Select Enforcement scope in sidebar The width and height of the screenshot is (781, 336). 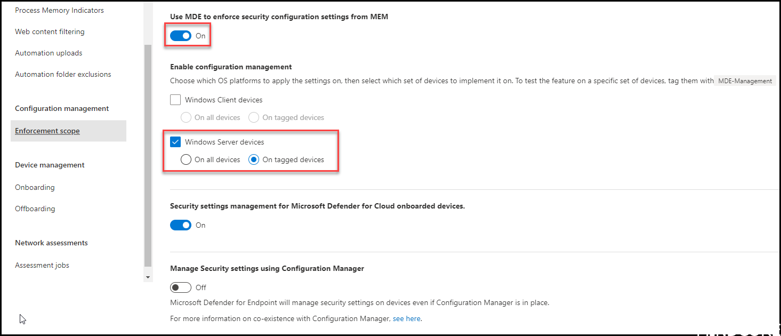tap(68, 131)
